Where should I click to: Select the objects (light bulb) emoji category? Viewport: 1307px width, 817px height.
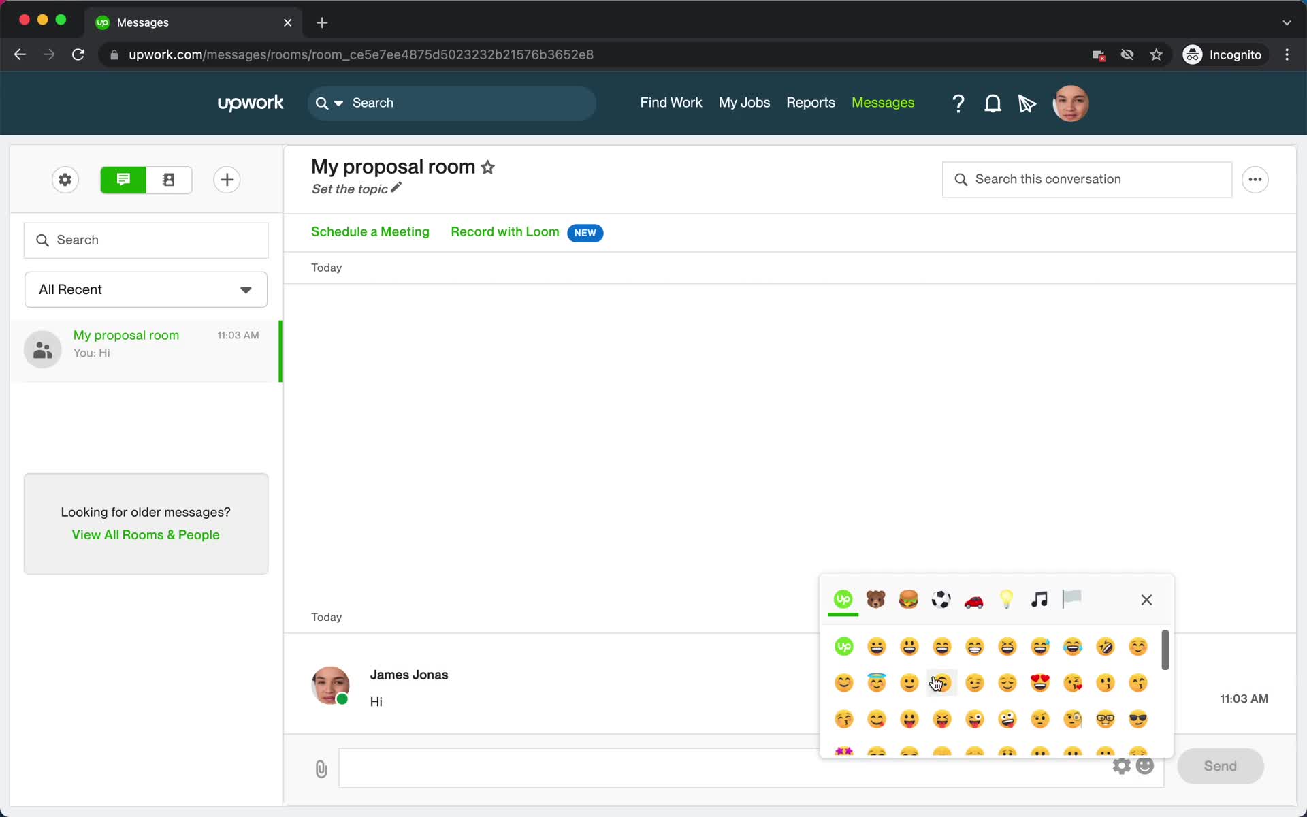1007,599
